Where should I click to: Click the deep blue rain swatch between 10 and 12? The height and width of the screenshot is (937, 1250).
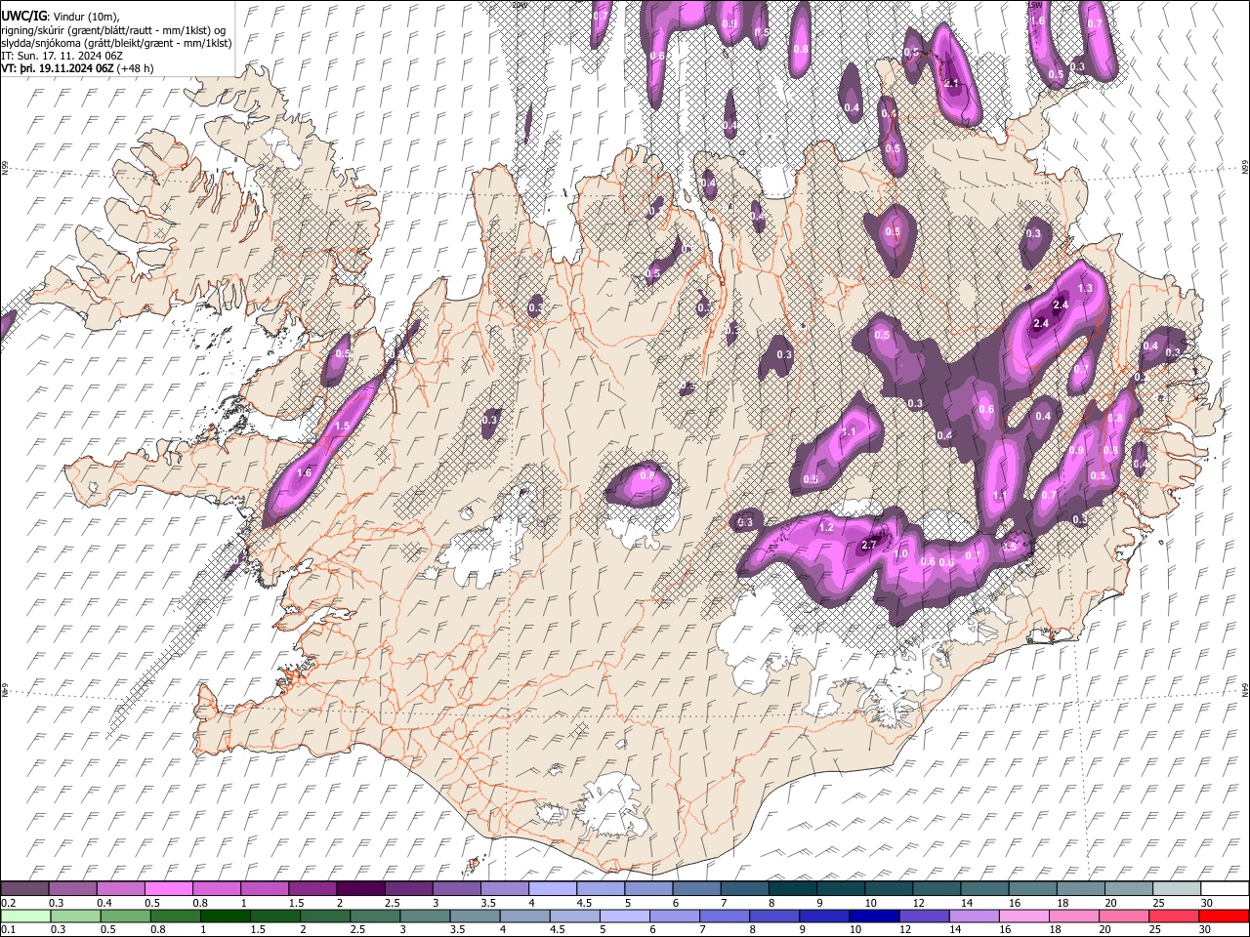tap(873, 916)
